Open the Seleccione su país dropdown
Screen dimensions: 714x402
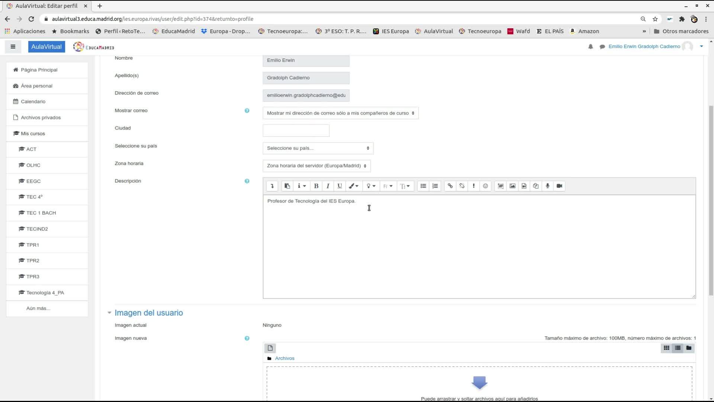[318, 148]
